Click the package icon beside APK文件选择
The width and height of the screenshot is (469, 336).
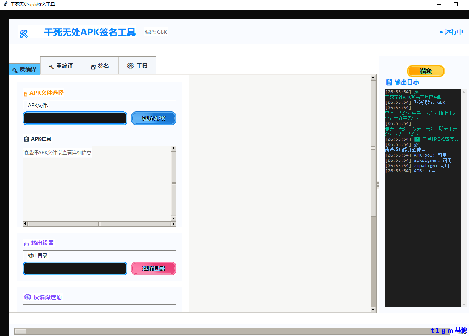click(x=26, y=94)
